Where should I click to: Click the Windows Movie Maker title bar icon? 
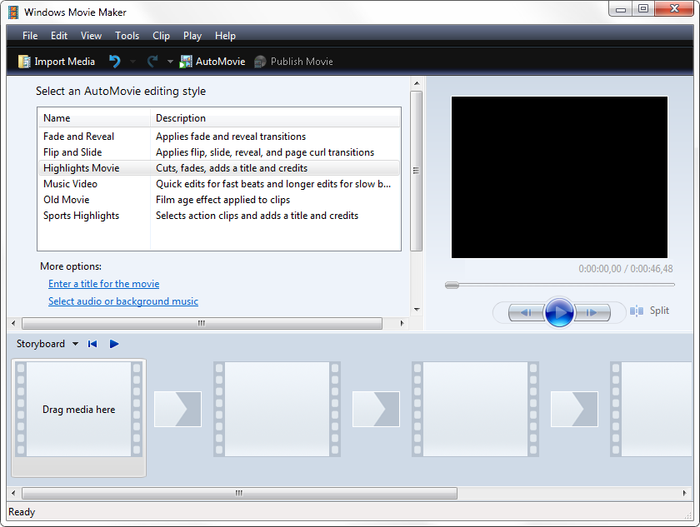[13, 12]
